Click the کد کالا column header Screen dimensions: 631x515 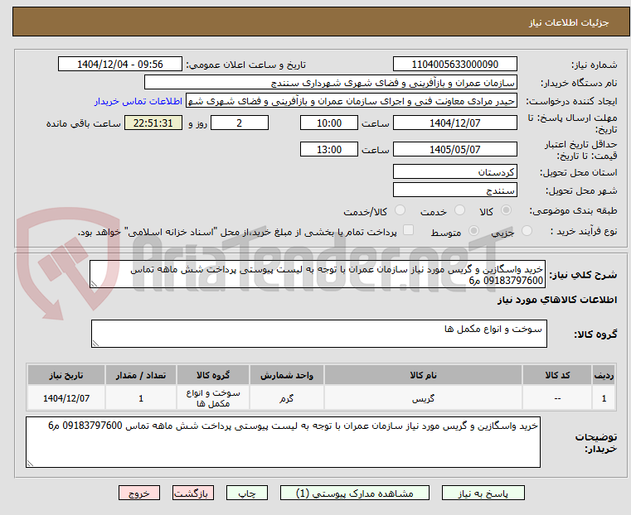(x=557, y=375)
